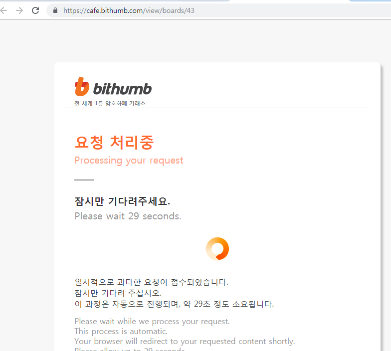Viewport: 391px width, 351px height.
Task: Open site info via the padlock icon
Action: 55,10
